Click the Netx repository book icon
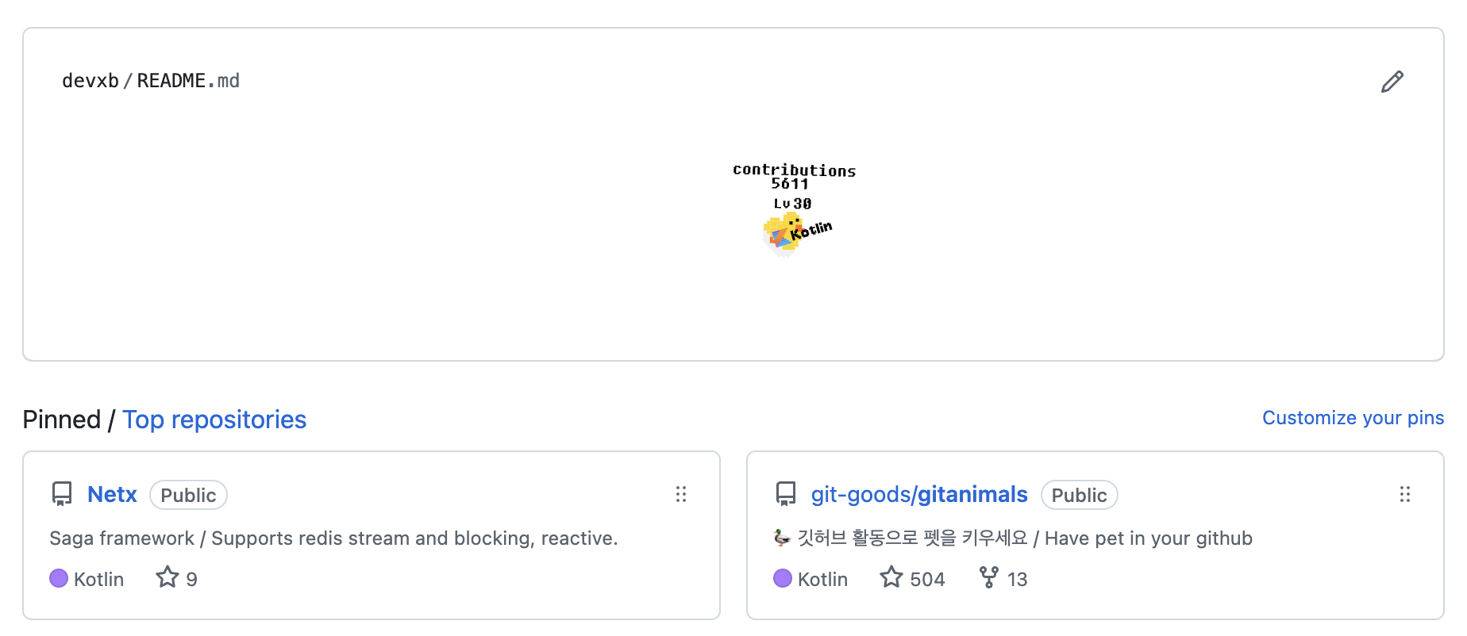This screenshot has height=636, width=1467. (x=62, y=494)
